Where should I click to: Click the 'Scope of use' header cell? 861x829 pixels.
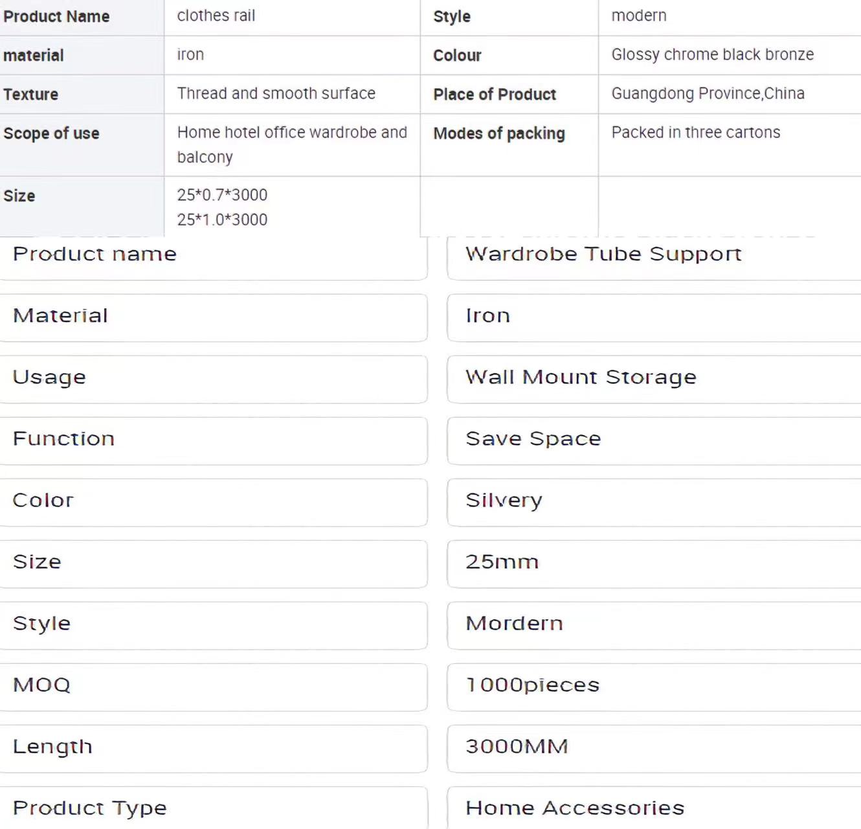pyautogui.click(x=52, y=133)
